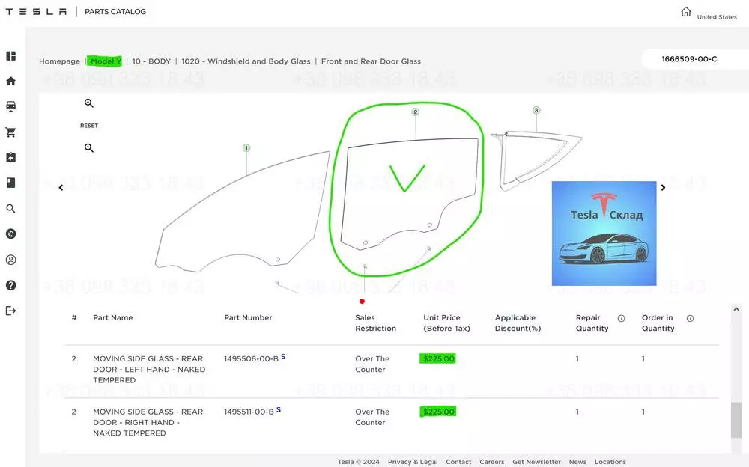The image size is (749, 467).
Task: Click the help question mark icon
Action: [11, 285]
